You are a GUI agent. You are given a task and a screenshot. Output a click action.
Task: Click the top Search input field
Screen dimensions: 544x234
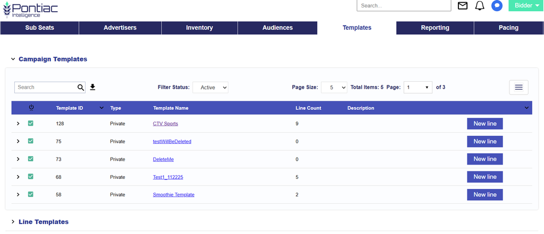[404, 5]
